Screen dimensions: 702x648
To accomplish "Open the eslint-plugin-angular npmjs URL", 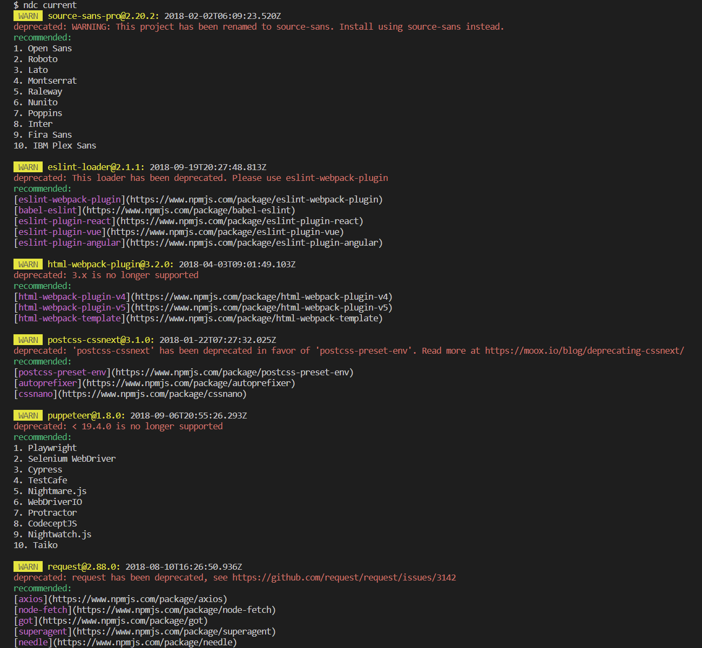I will click(x=254, y=243).
